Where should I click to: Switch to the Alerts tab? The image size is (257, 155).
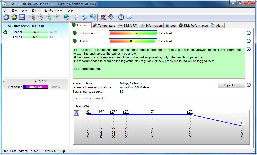[217, 26]
